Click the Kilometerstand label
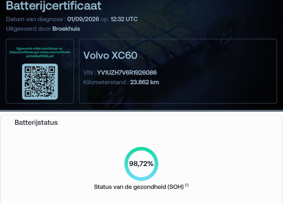This screenshot has height=204, width=283. click(x=106, y=82)
